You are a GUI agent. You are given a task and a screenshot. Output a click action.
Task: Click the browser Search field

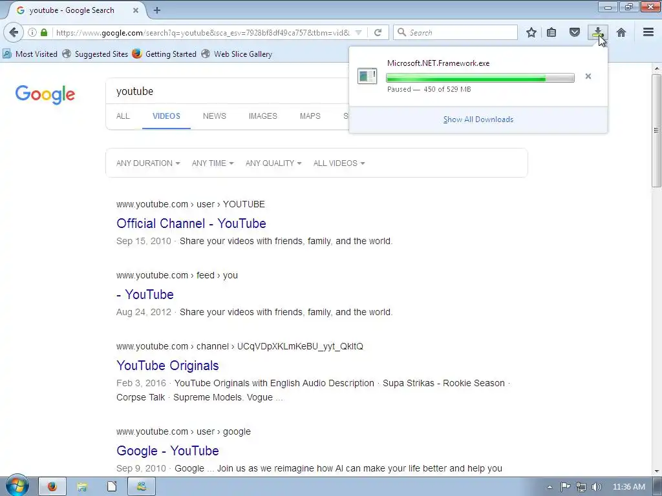pyautogui.click(x=456, y=32)
